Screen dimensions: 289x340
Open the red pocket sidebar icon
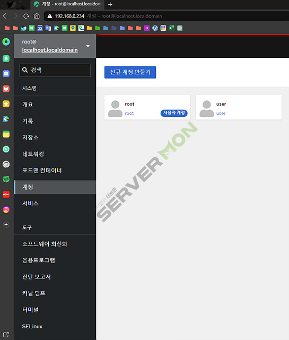pos(6,89)
